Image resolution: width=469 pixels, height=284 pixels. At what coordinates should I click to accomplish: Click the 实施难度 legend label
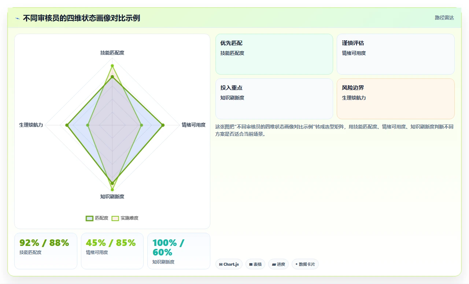coord(129,218)
